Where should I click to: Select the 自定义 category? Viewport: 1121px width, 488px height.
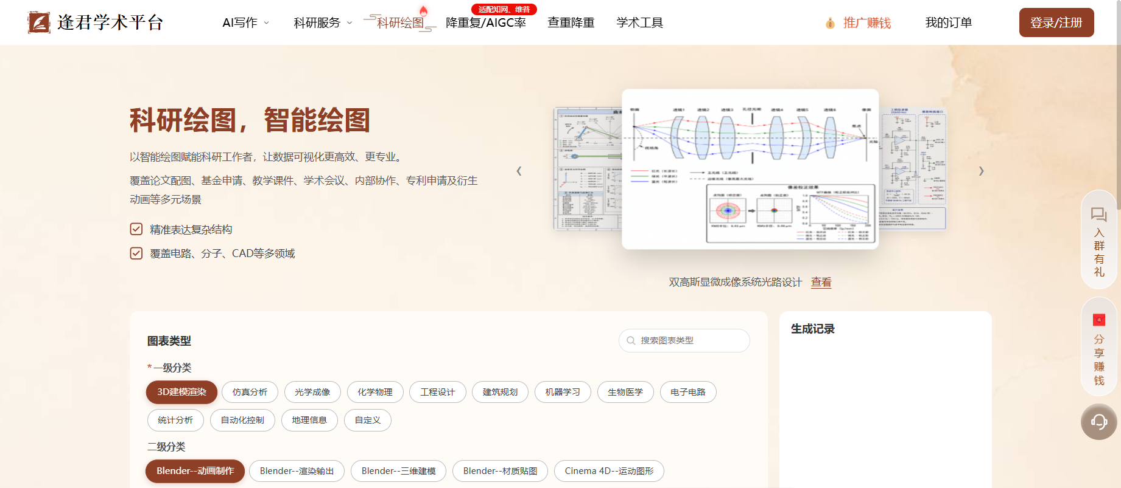(x=368, y=420)
